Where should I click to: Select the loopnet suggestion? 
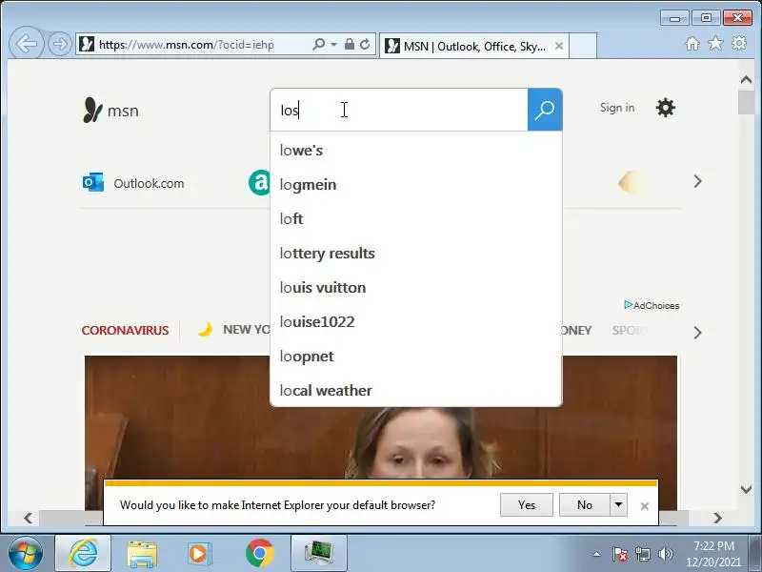(x=416, y=356)
